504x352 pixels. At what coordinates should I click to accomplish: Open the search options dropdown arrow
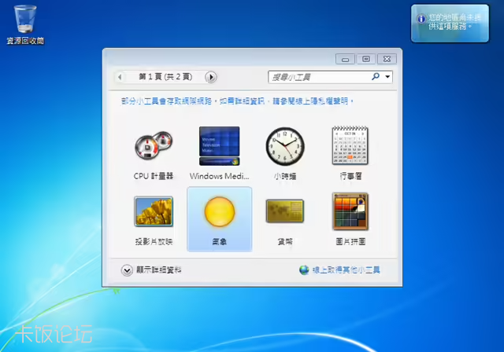coord(387,77)
